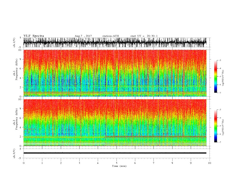The width and height of the screenshot is (236, 183).
Task: Click the time-axis tick label "9"
Action: (191, 163)
